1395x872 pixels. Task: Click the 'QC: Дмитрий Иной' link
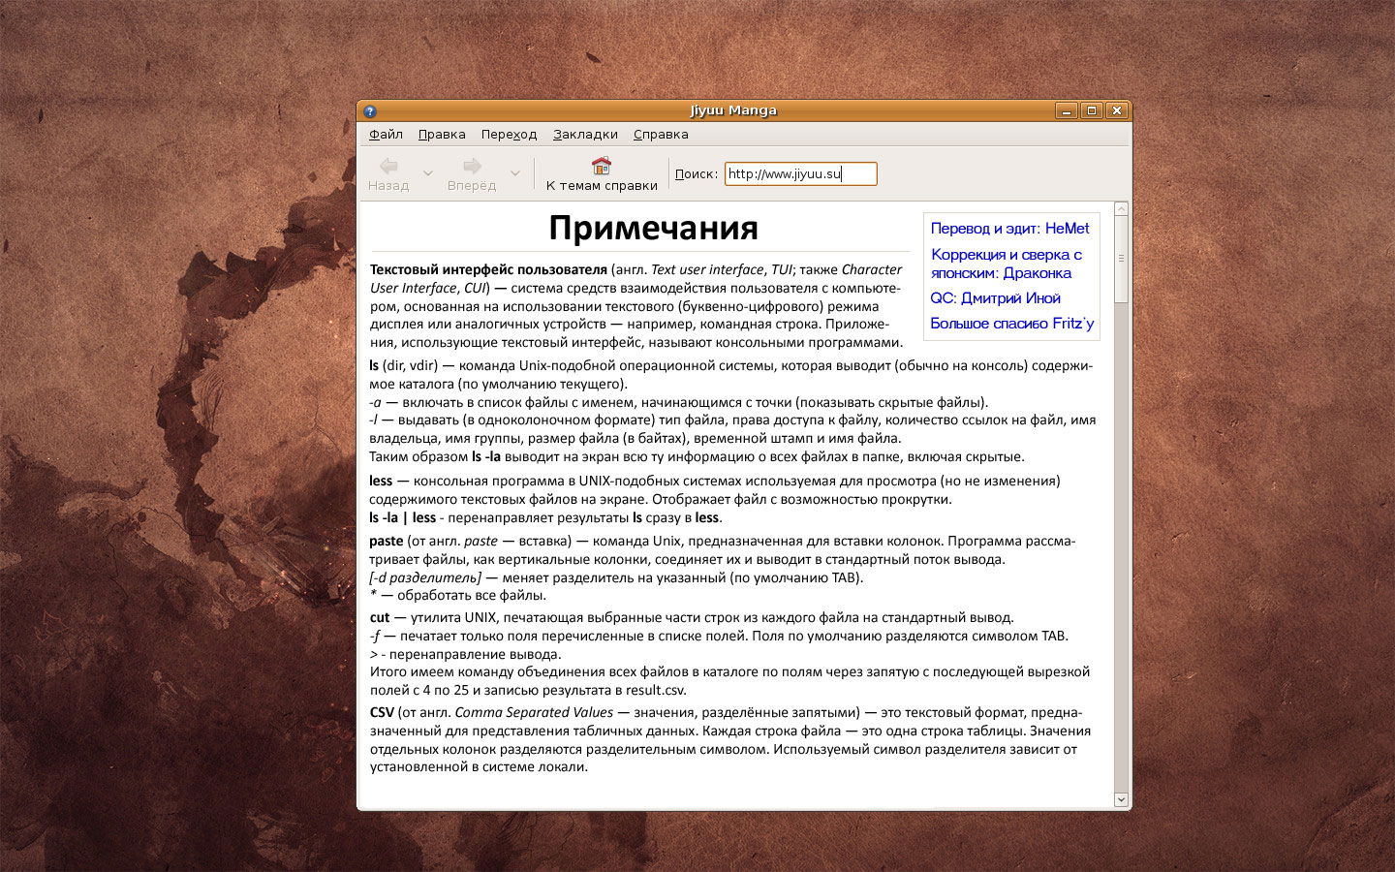[x=995, y=298]
